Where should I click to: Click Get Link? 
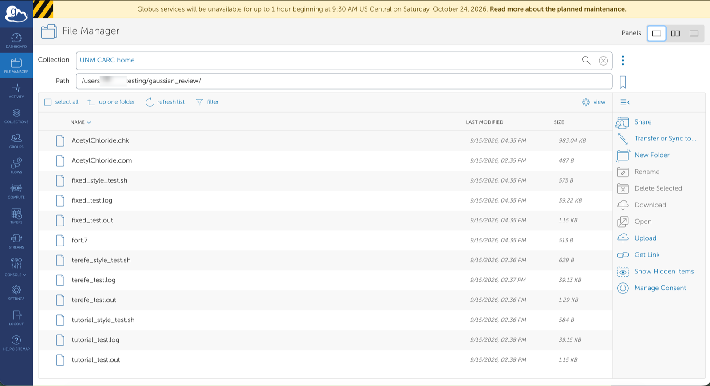pyautogui.click(x=638, y=255)
